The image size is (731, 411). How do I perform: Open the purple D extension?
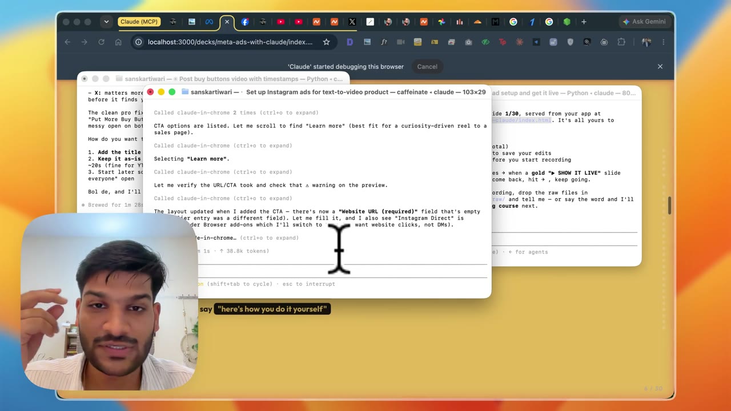pyautogui.click(x=350, y=42)
